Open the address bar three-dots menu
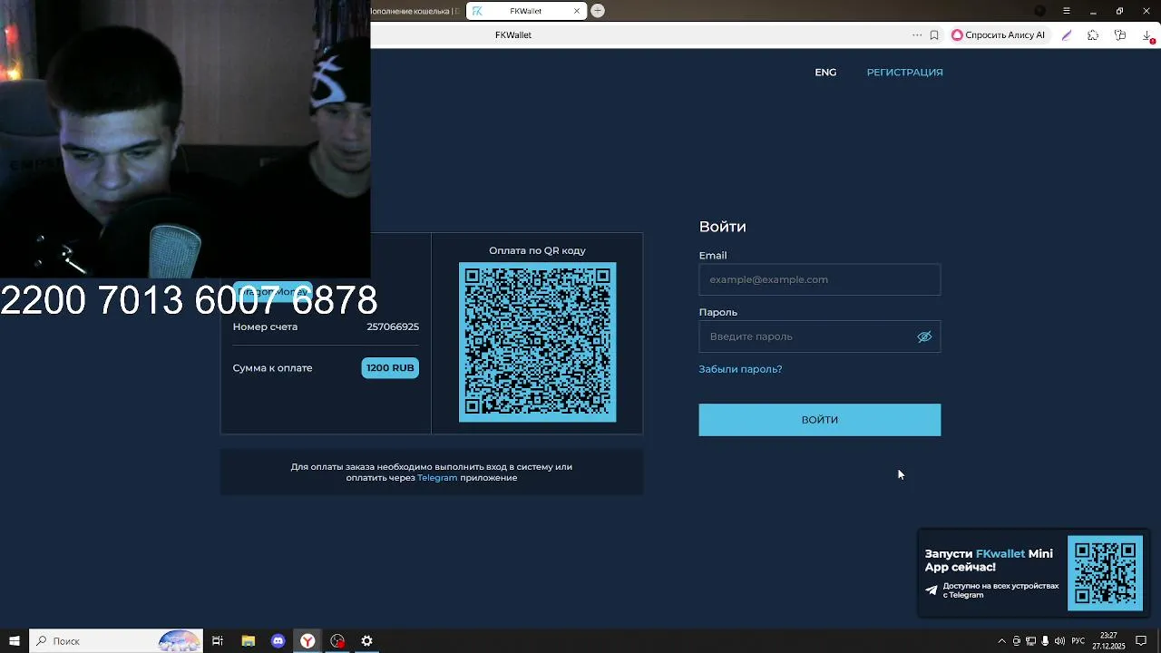 [x=917, y=35]
